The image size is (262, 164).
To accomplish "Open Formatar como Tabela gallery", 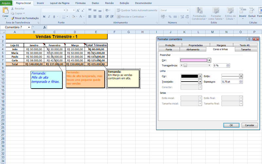I will click(x=216, y=13).
